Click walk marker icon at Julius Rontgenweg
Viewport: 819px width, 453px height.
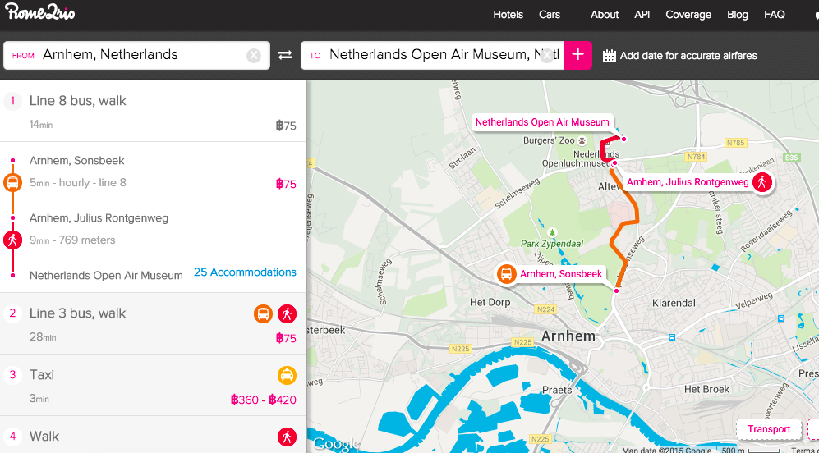(x=762, y=182)
